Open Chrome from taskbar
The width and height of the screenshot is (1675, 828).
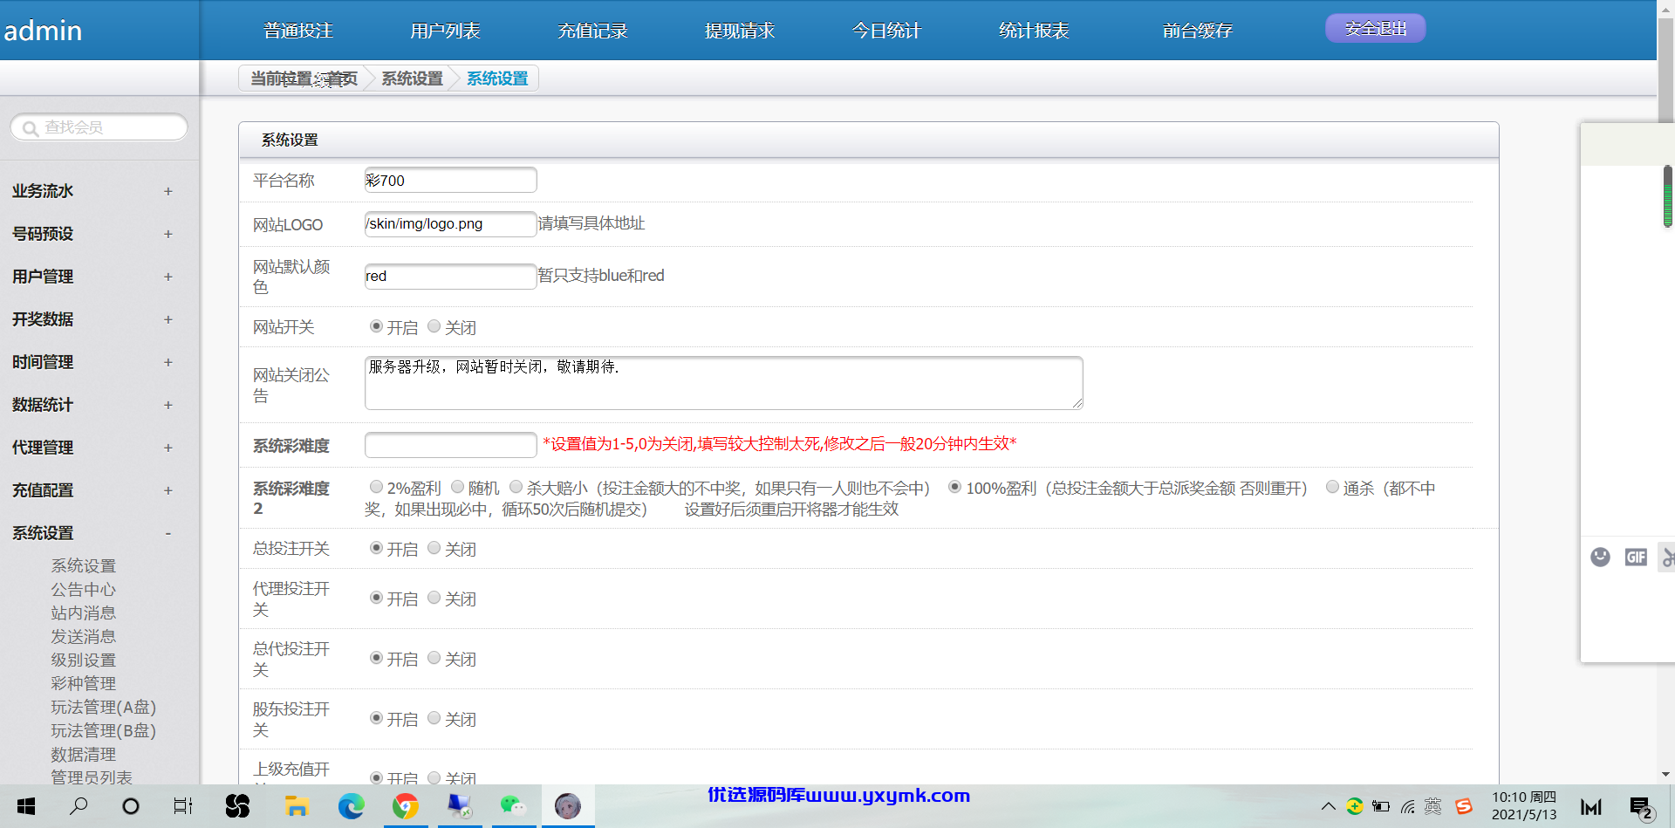pyautogui.click(x=406, y=806)
